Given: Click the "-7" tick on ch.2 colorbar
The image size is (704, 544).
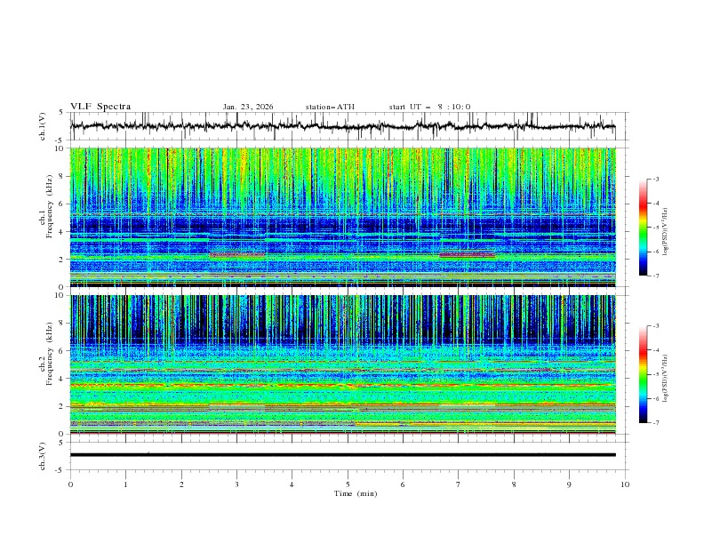Looking at the screenshot, I should pos(656,422).
